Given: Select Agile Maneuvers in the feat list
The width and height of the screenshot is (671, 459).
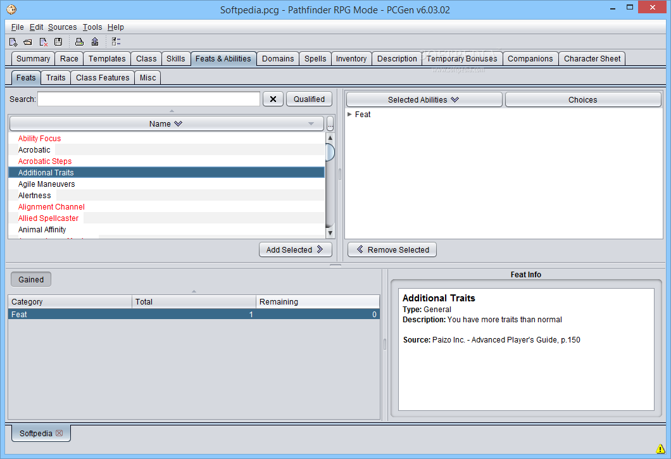Looking at the screenshot, I should tap(166, 184).
